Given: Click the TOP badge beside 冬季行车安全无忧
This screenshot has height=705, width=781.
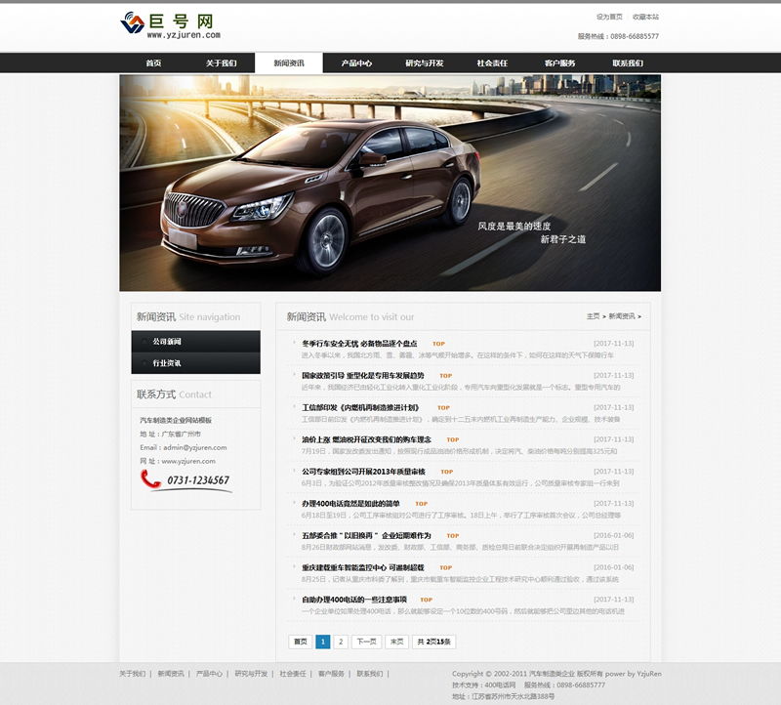Looking at the screenshot, I should click(438, 344).
